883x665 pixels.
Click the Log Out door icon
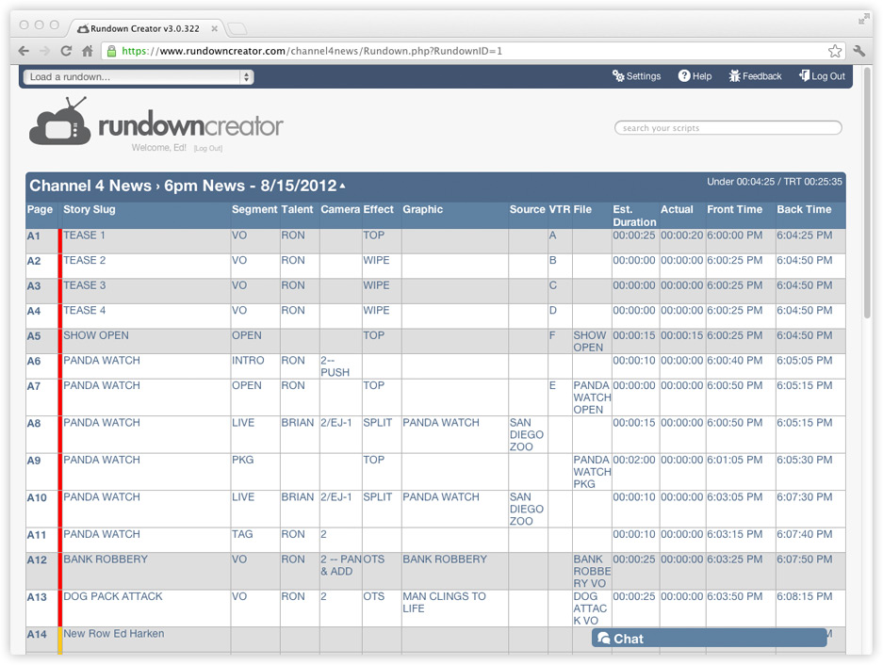804,75
